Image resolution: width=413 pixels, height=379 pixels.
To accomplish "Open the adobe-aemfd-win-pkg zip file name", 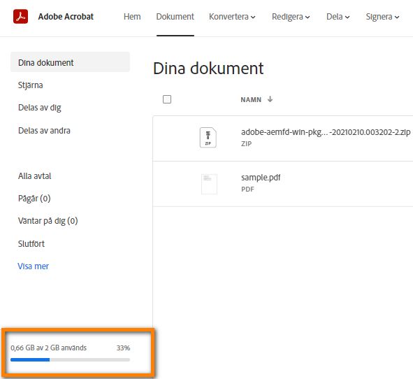I will pyautogui.click(x=326, y=131).
